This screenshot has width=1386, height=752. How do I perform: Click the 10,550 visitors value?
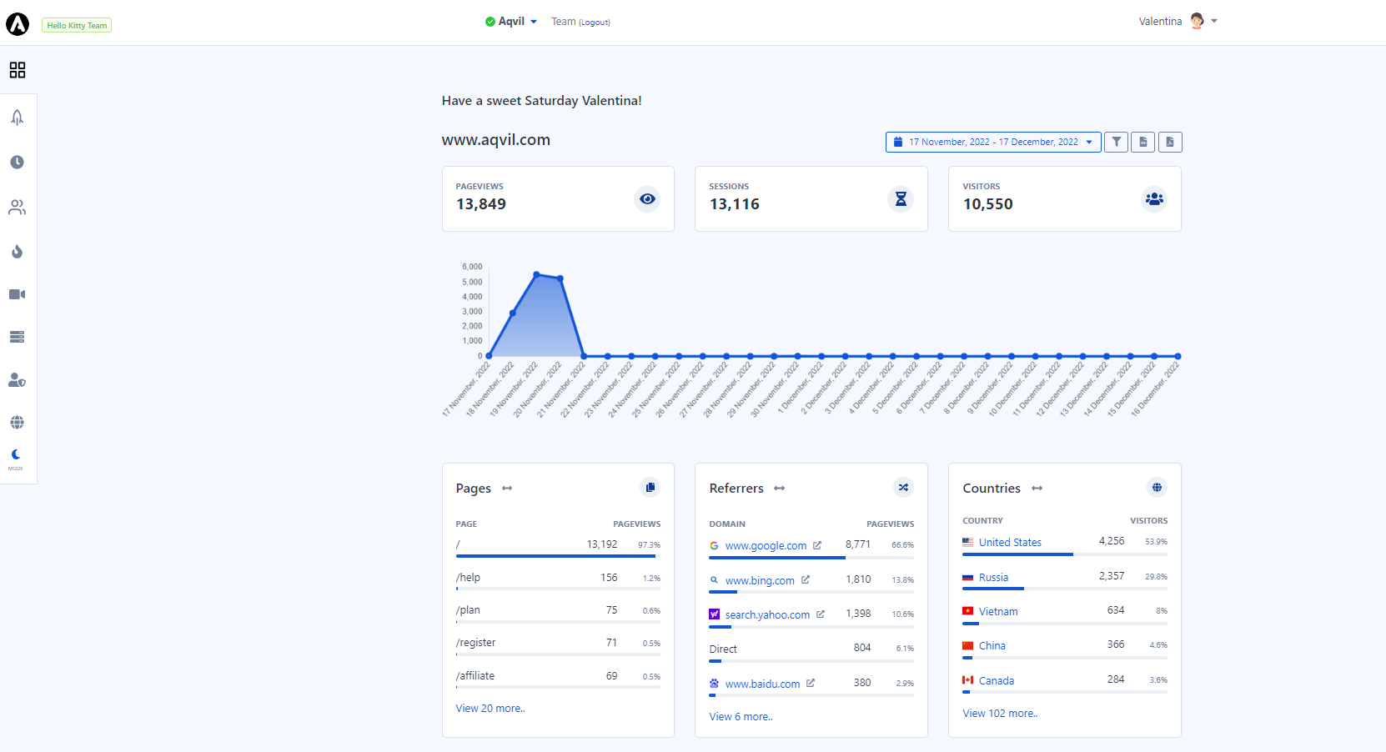pos(987,204)
